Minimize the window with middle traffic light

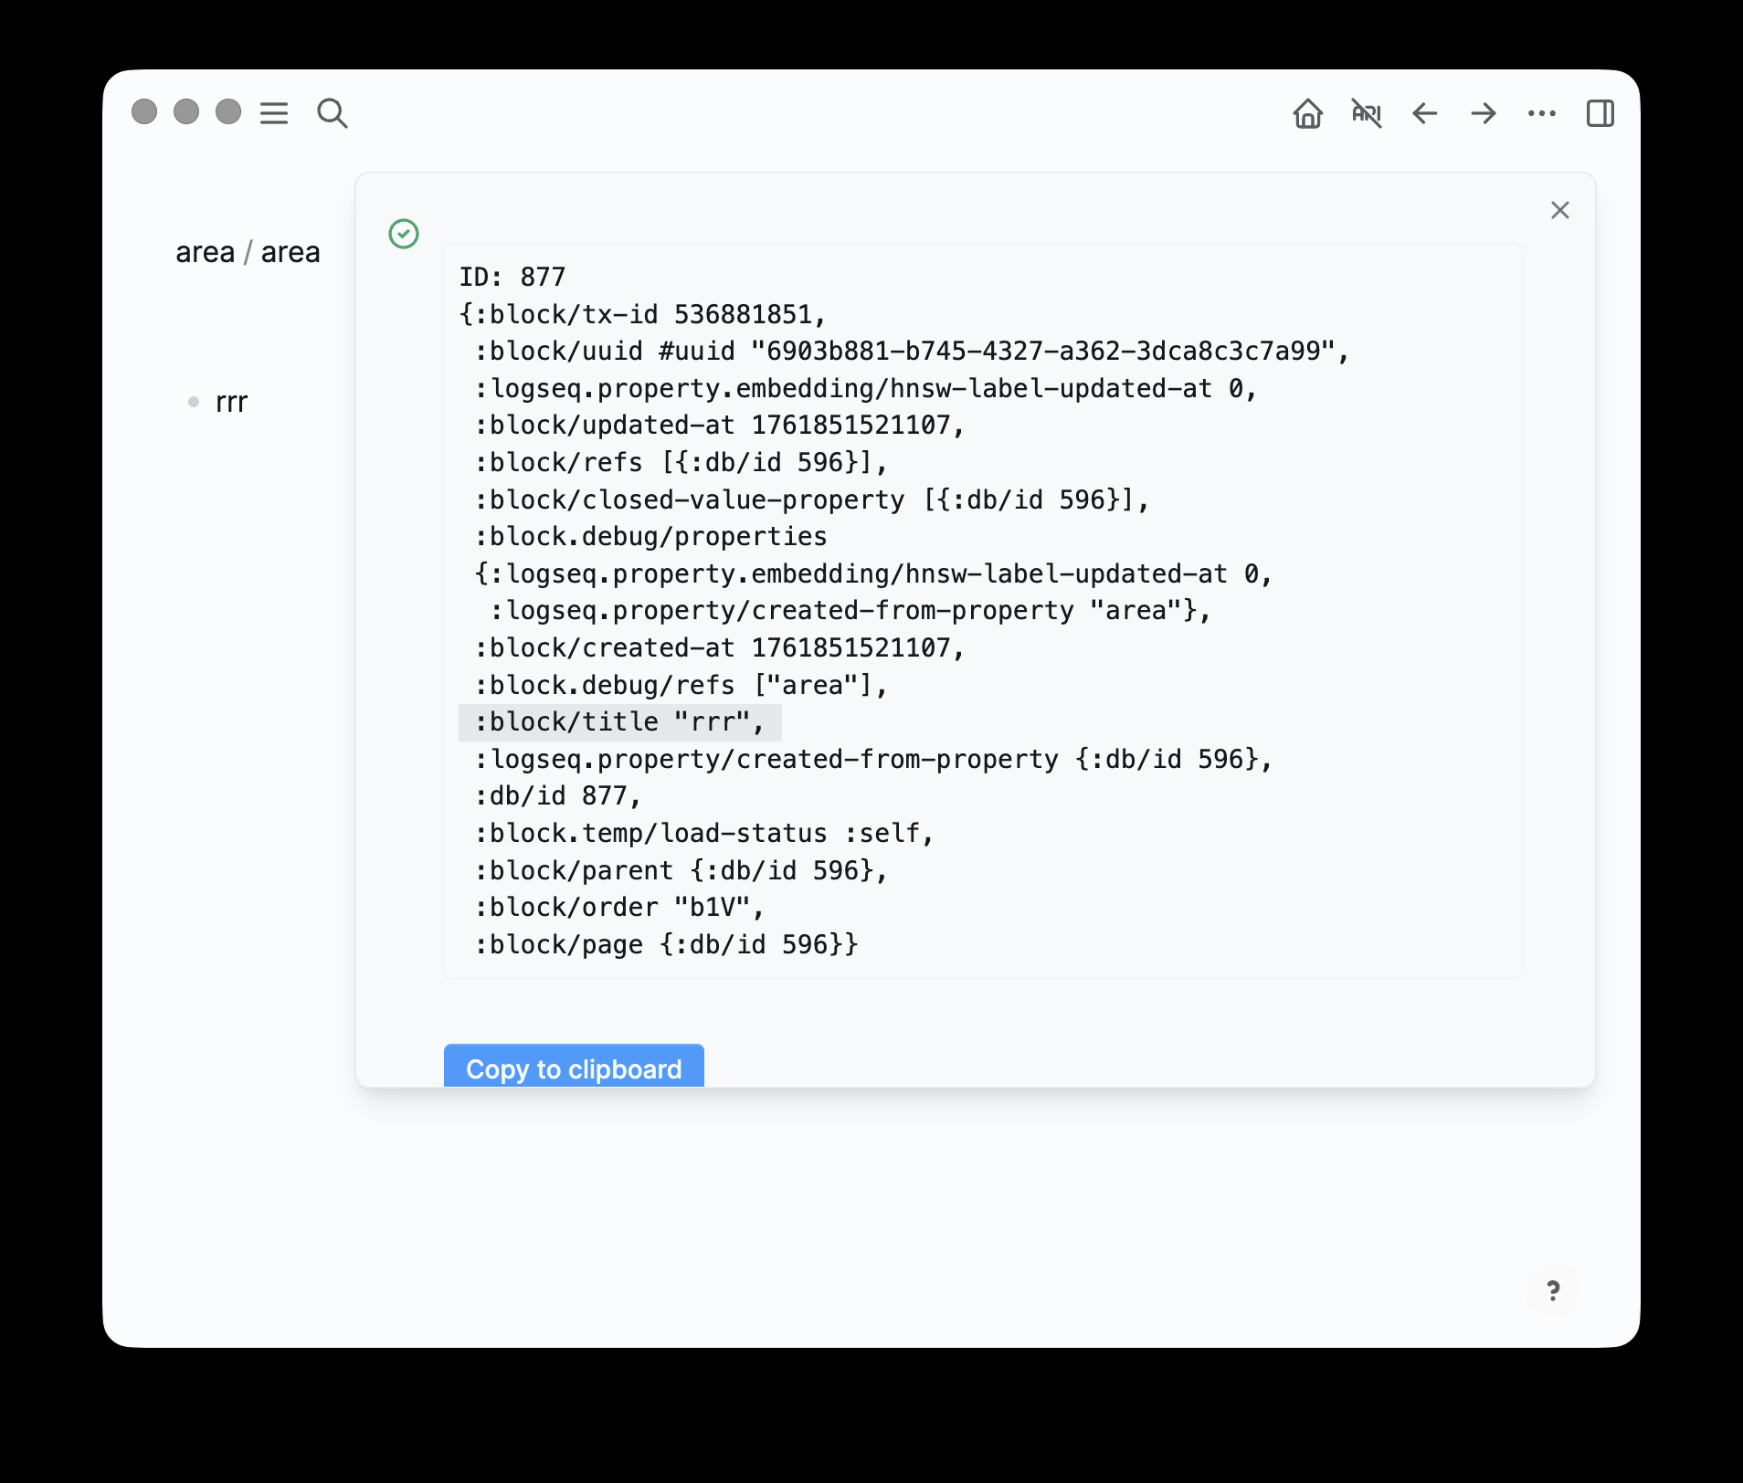(186, 111)
